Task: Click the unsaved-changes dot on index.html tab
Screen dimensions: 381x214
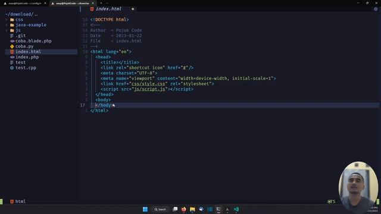Action: coord(133,9)
